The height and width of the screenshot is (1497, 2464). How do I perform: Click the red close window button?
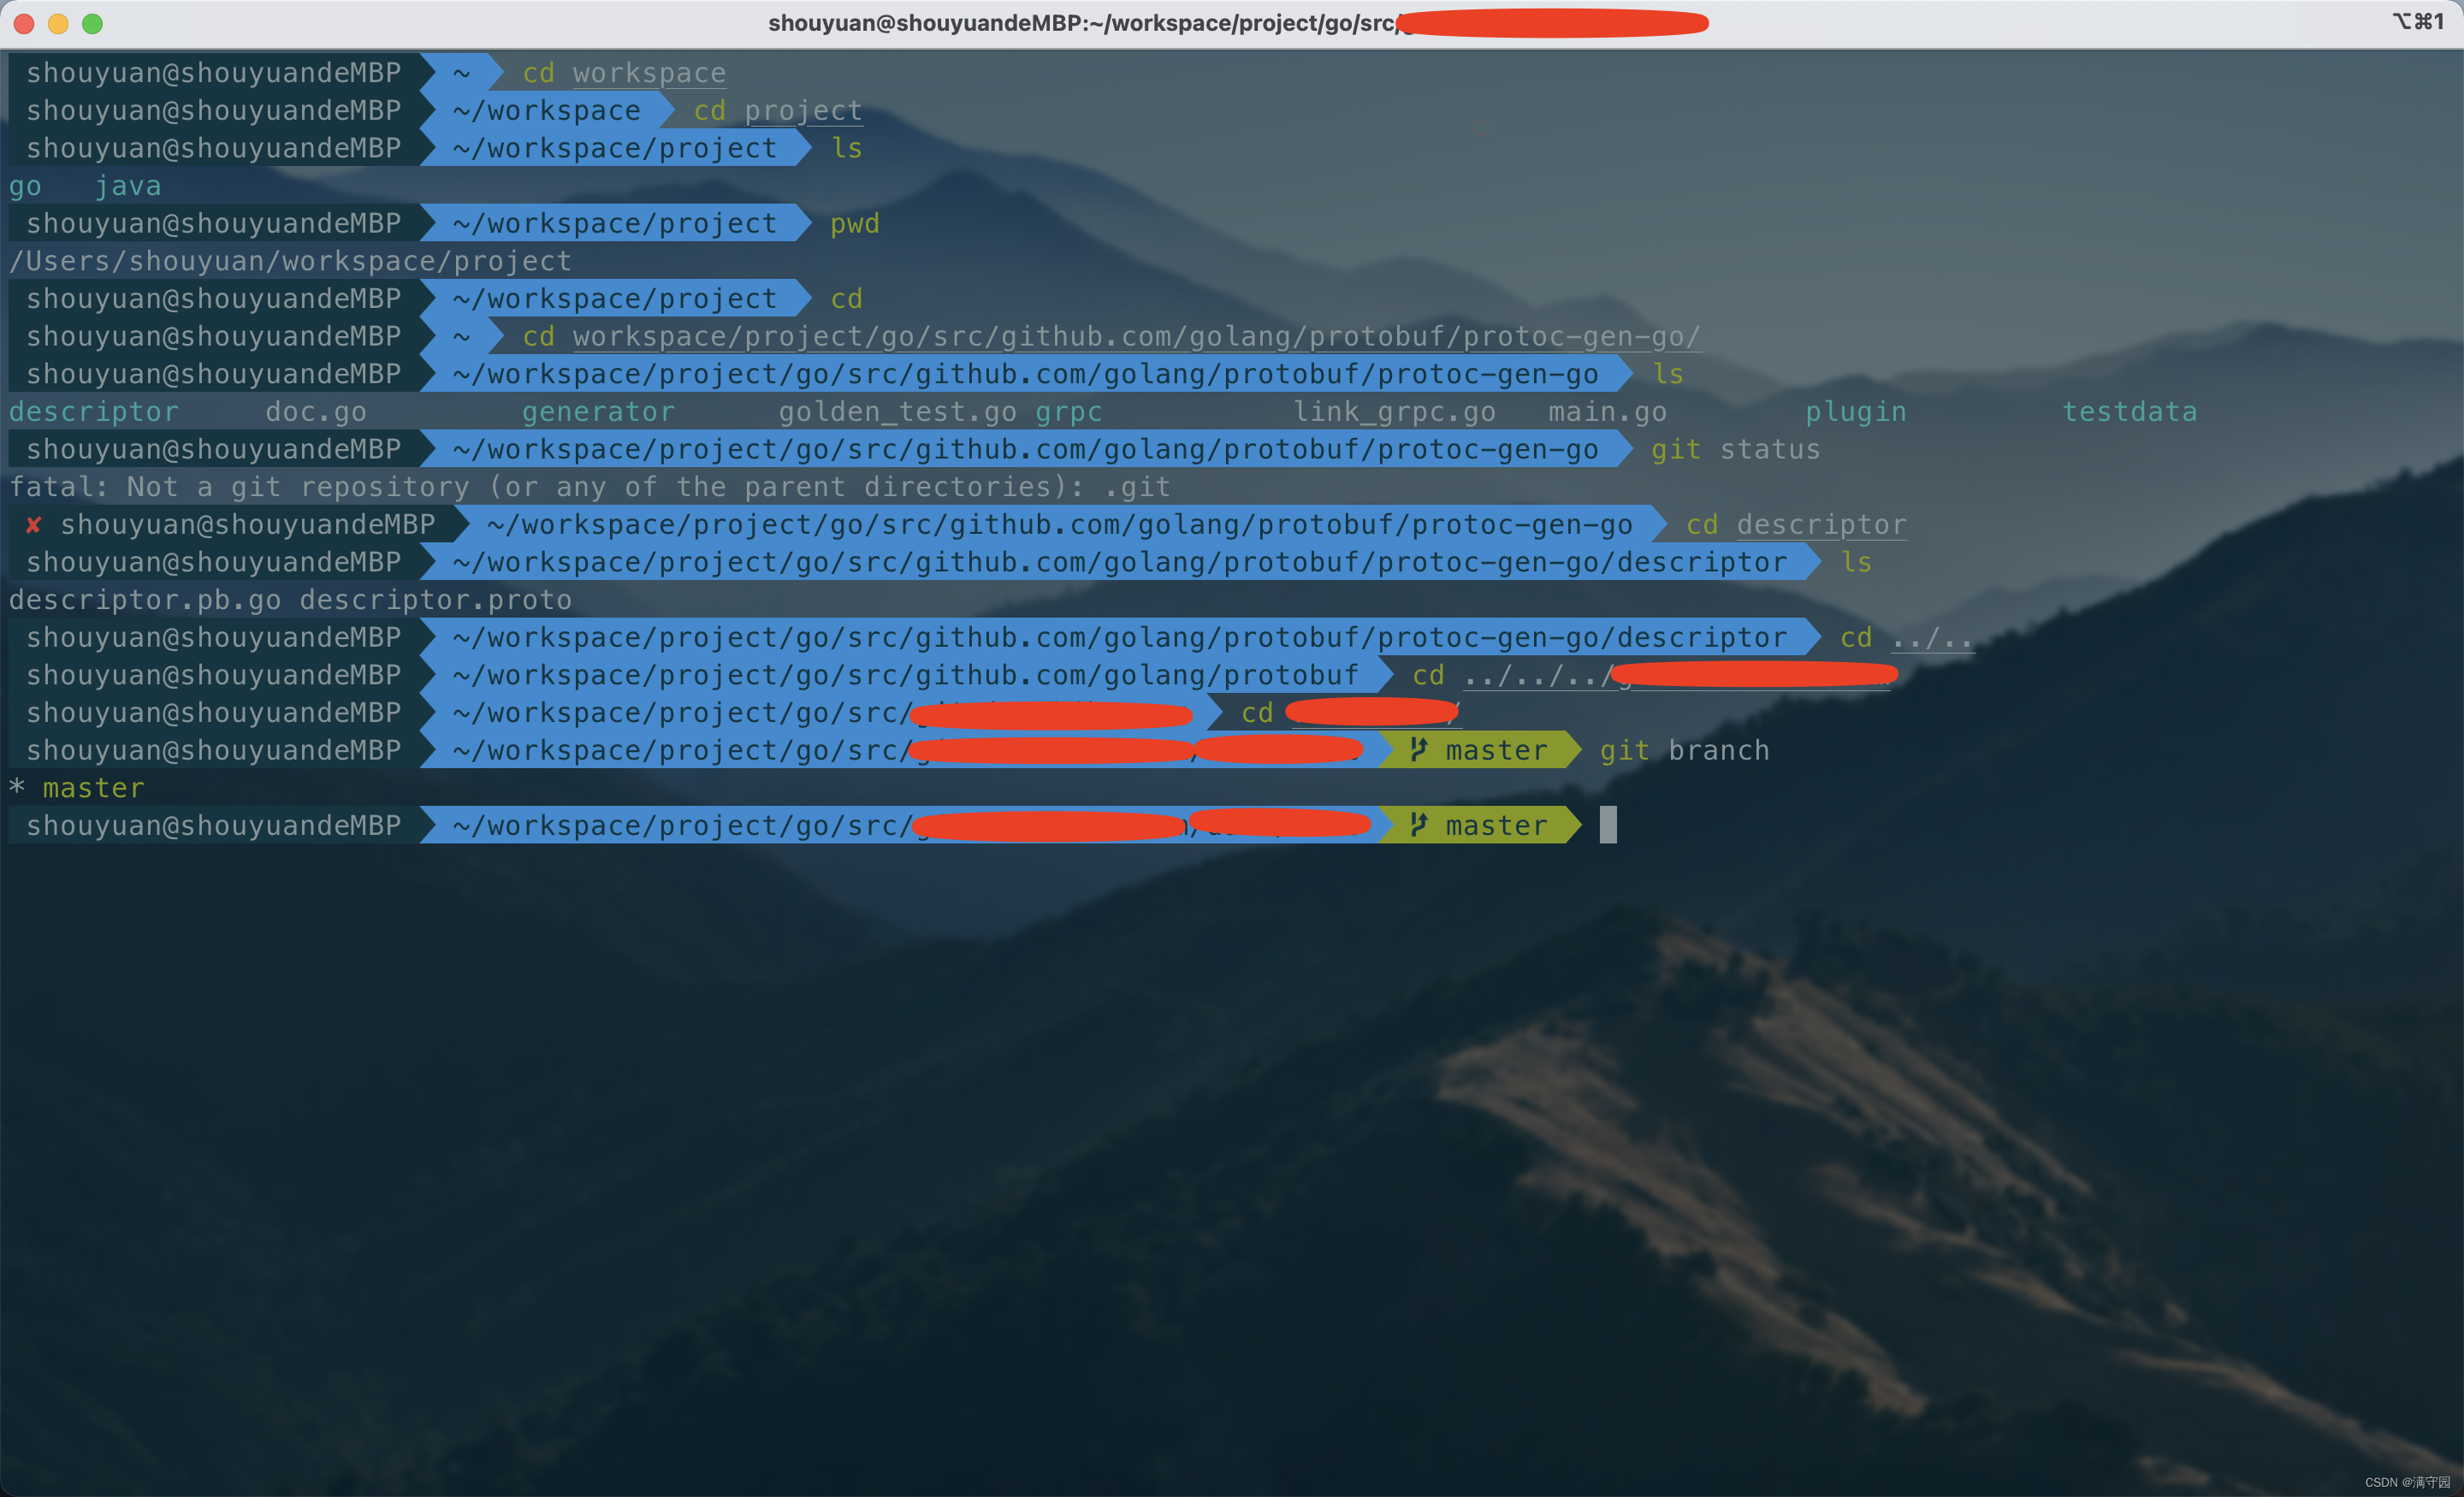25,24
